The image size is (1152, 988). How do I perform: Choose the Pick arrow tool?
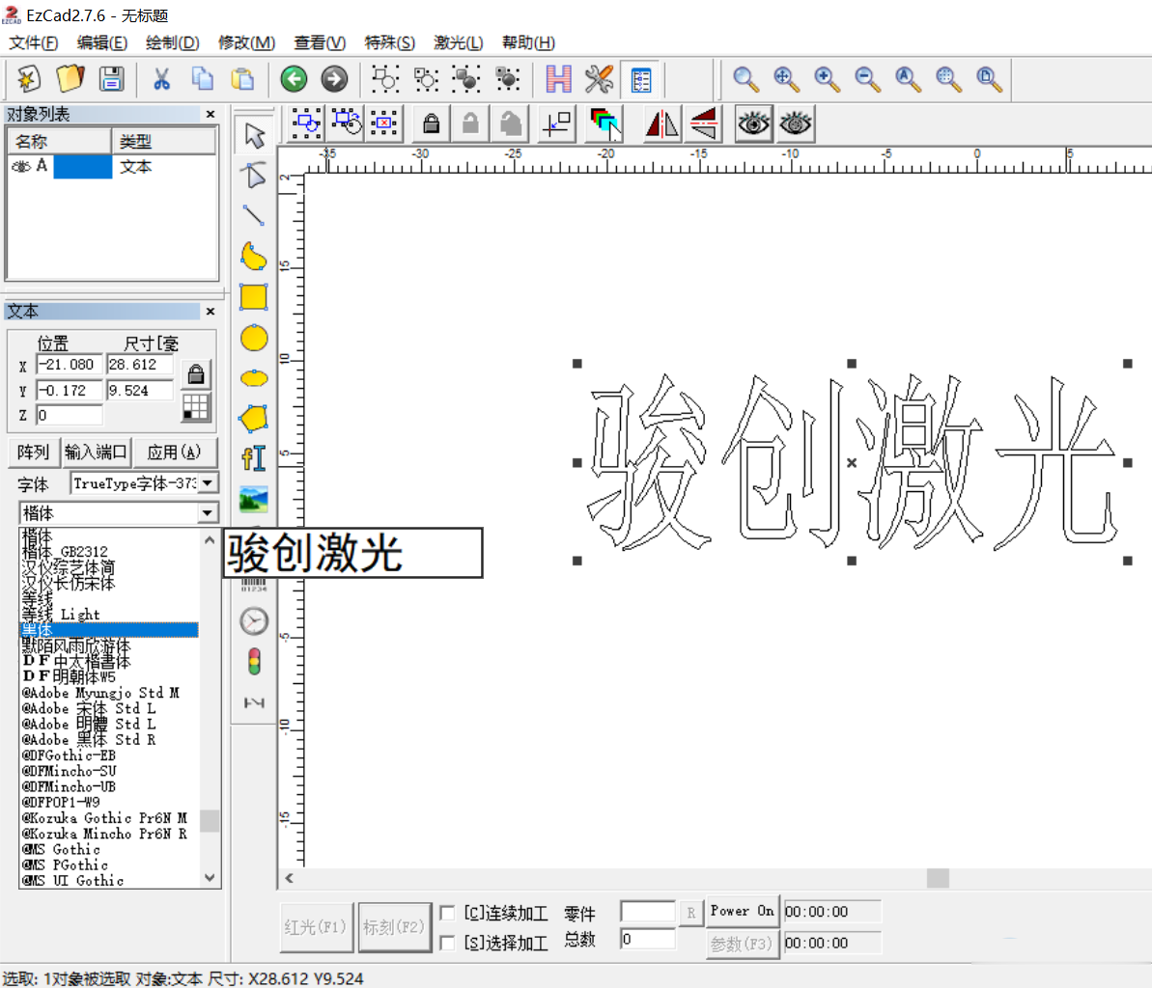click(x=254, y=135)
